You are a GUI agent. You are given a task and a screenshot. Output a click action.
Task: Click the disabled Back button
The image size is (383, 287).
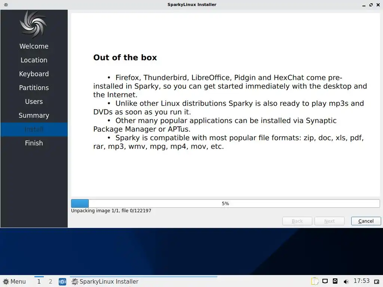(x=297, y=221)
